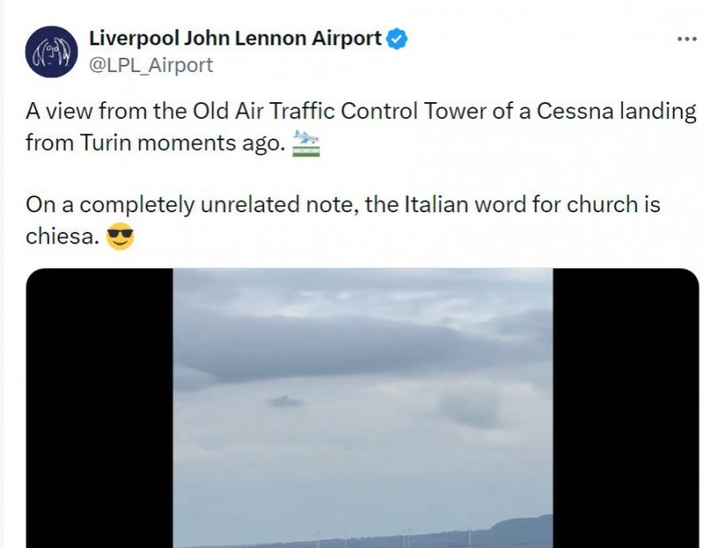Open the three-dot more options menu
The height and width of the screenshot is (548, 703).
point(687,40)
